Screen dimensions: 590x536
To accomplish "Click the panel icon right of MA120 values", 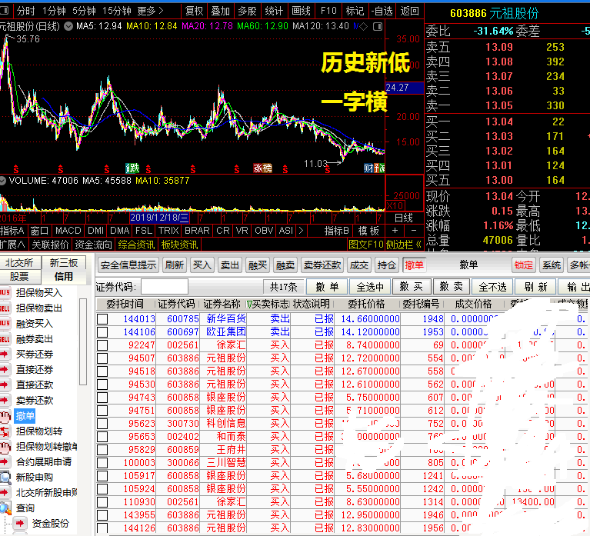I will [x=378, y=26].
